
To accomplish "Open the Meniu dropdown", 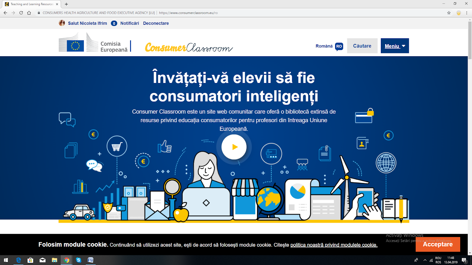I will (x=395, y=46).
